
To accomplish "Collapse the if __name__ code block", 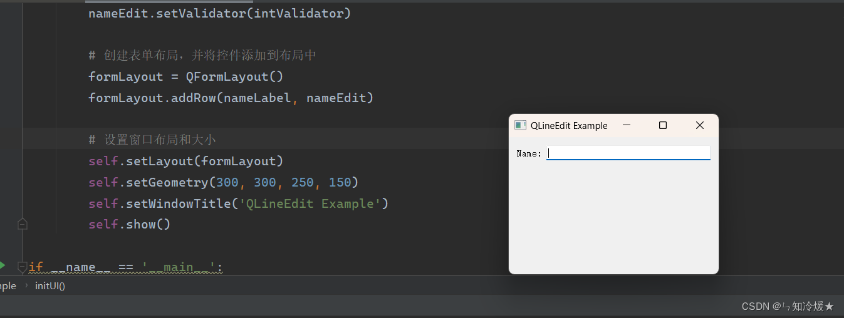I will pos(23,267).
